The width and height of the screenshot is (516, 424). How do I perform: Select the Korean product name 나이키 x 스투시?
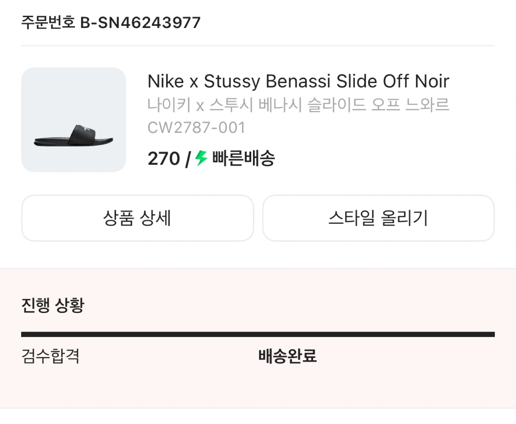[200, 105]
